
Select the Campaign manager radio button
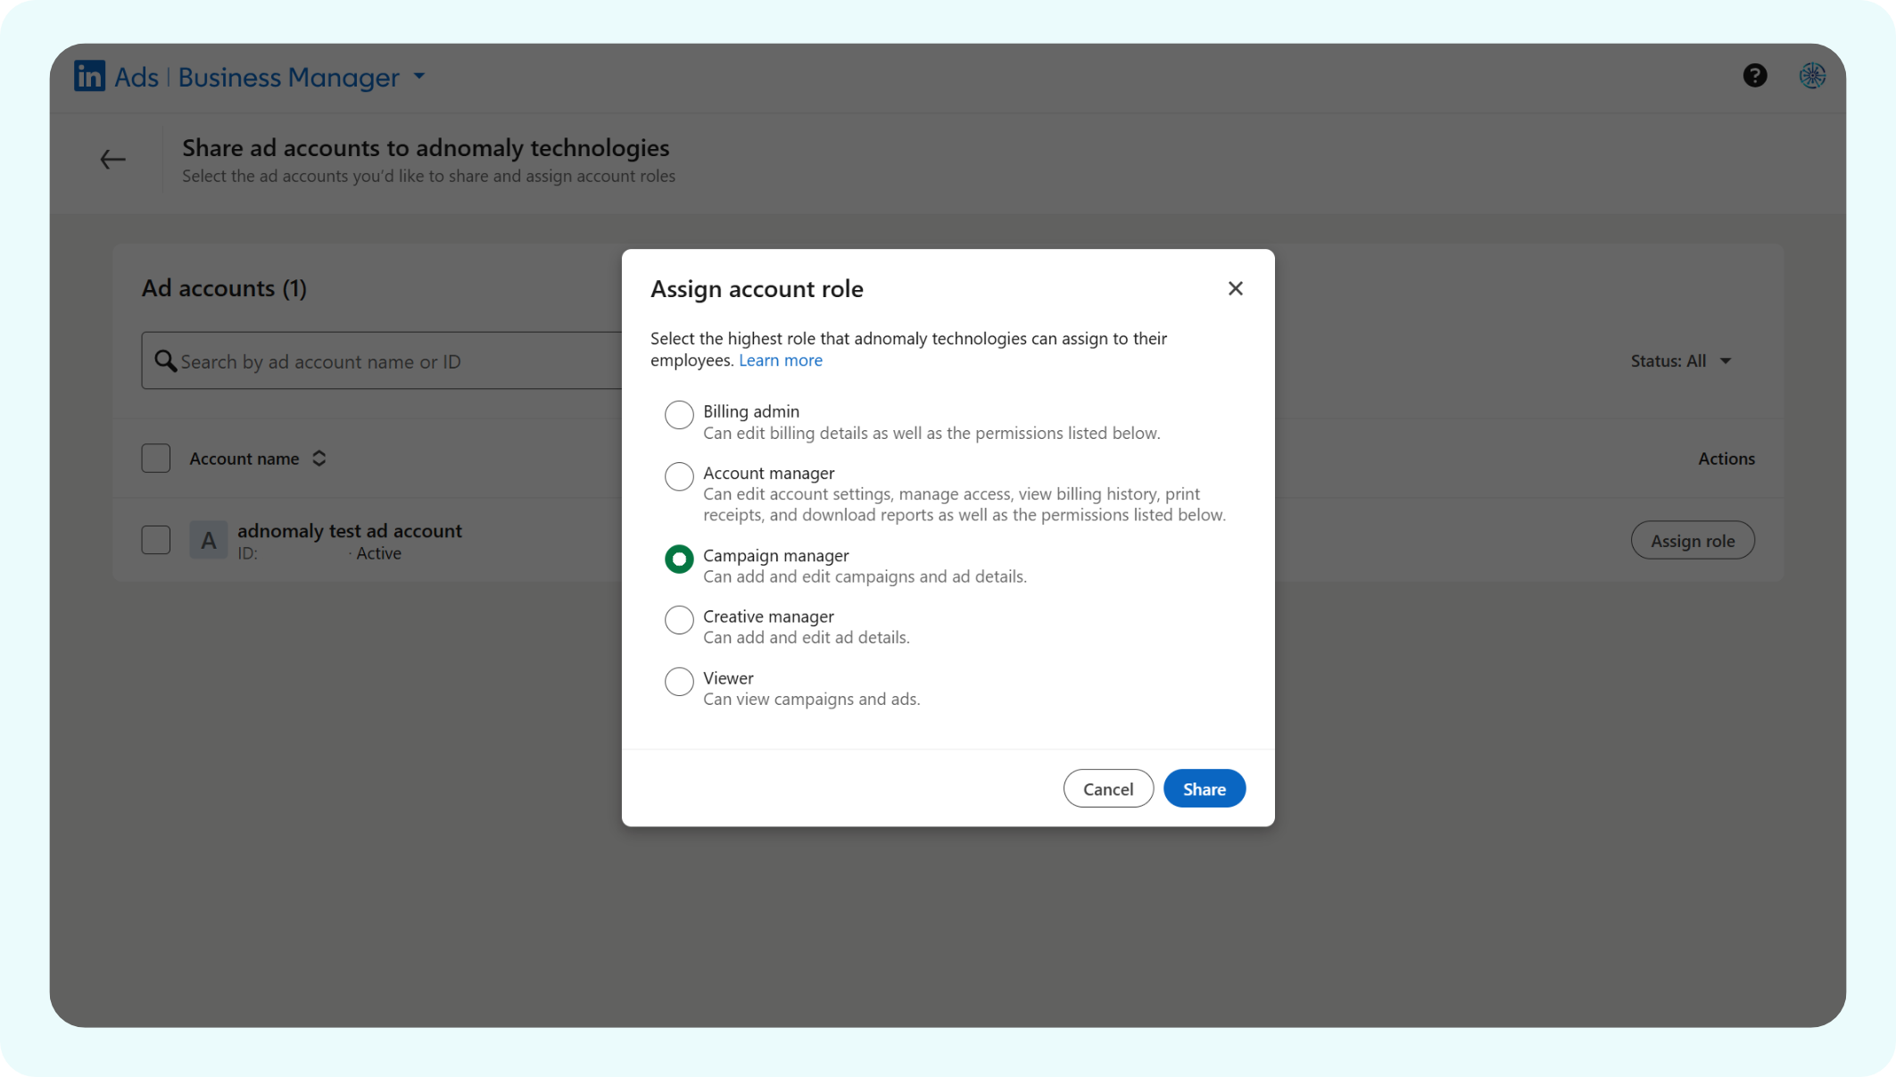[x=679, y=559]
